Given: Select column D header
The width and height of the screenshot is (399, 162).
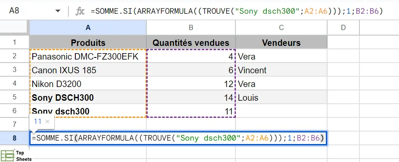Looking at the screenshot, I should tap(343, 27).
